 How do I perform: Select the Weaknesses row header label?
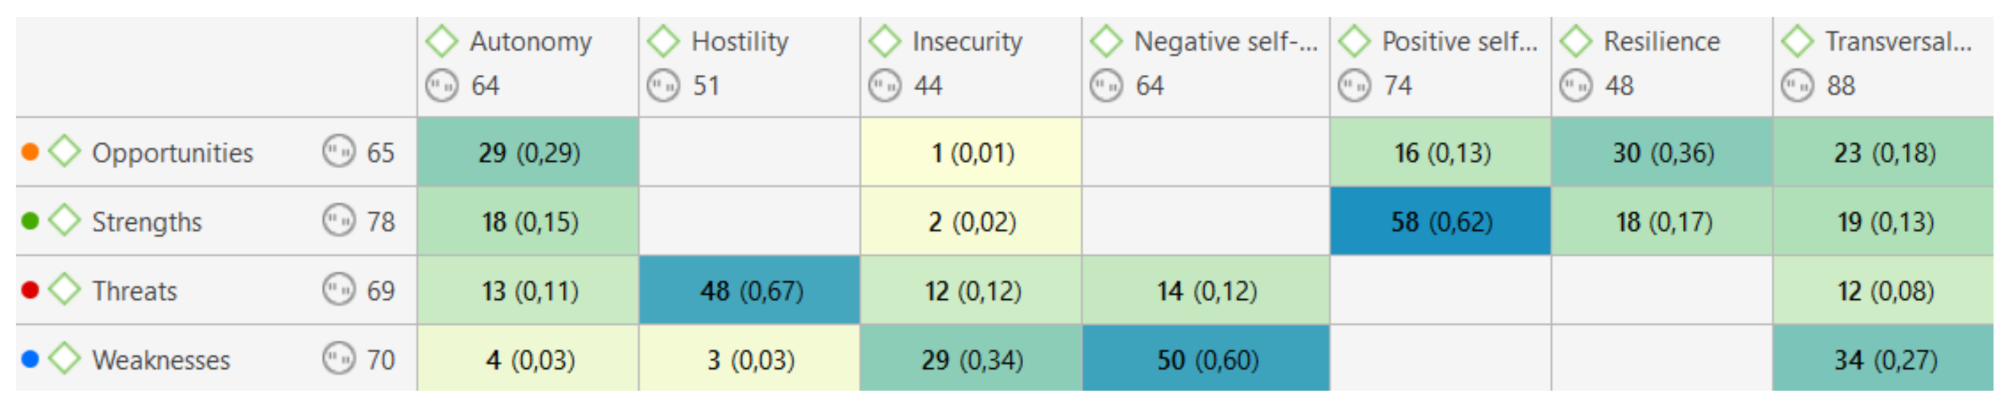point(160,360)
